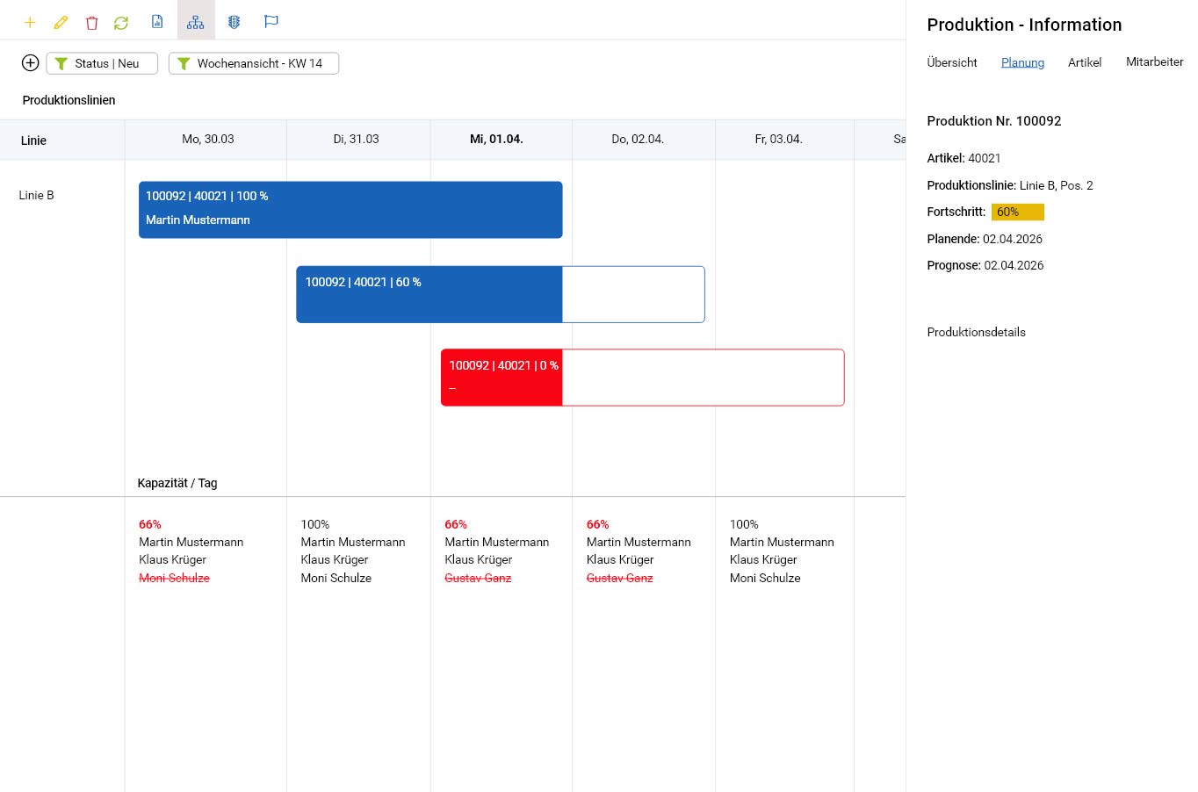Click the pencil edit icon
The image size is (1198, 792).
[x=61, y=22]
